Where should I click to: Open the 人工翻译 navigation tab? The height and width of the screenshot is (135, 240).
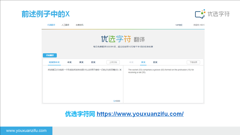(65, 25)
